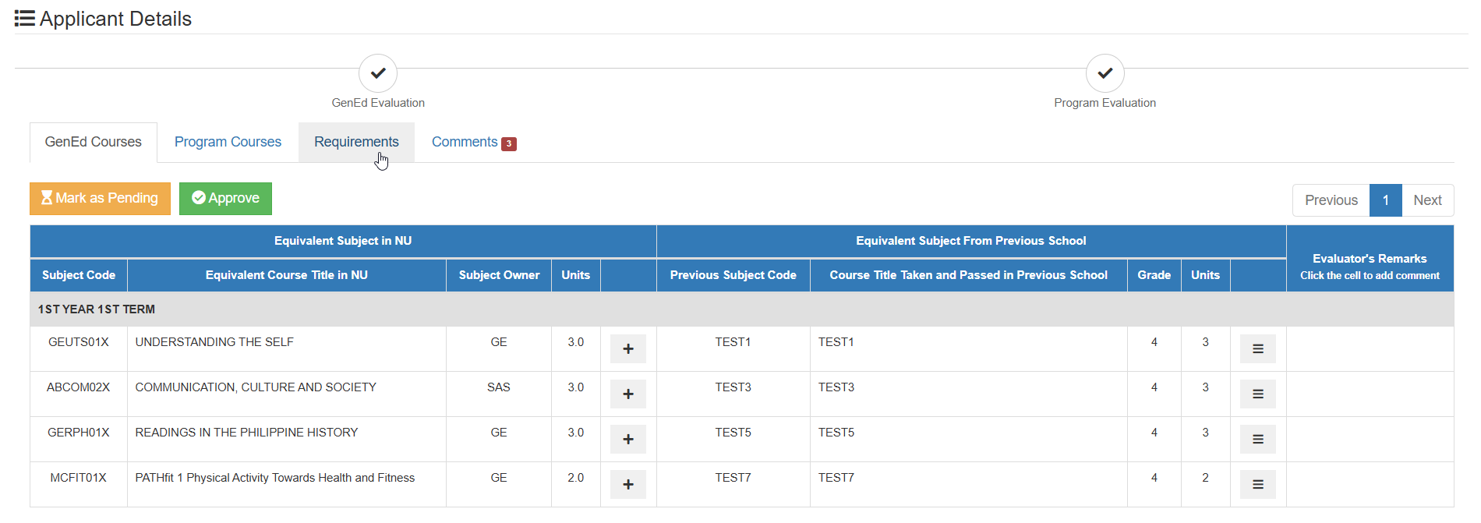
Task: Click the GenEd Evaluation checkmark step
Action: coord(378,73)
